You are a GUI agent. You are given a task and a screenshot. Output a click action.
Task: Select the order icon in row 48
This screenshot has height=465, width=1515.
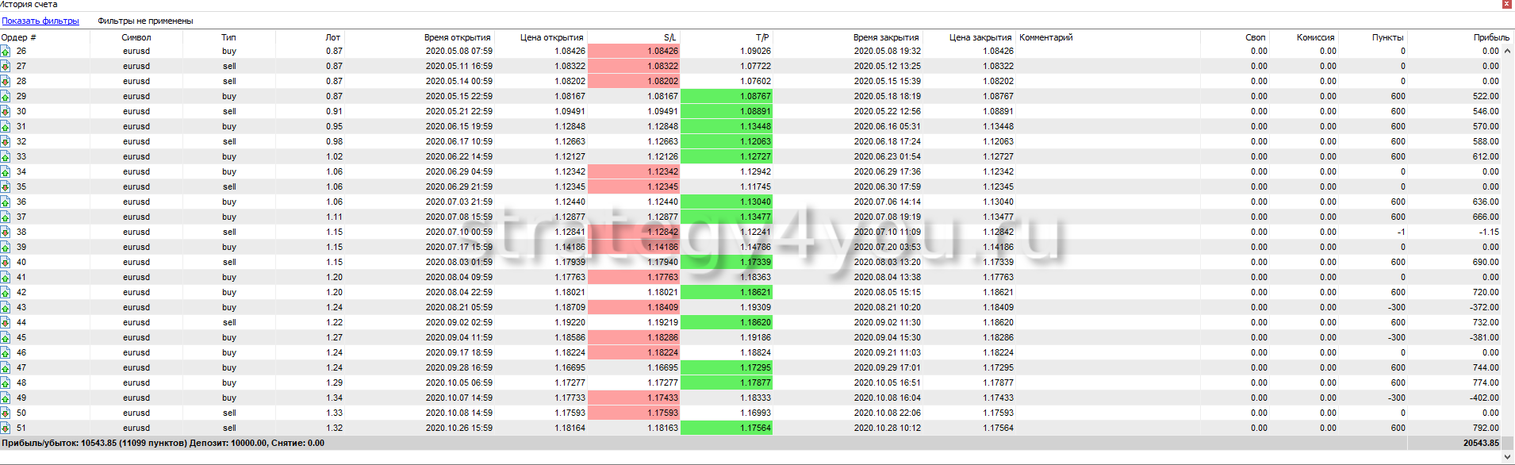[6, 383]
